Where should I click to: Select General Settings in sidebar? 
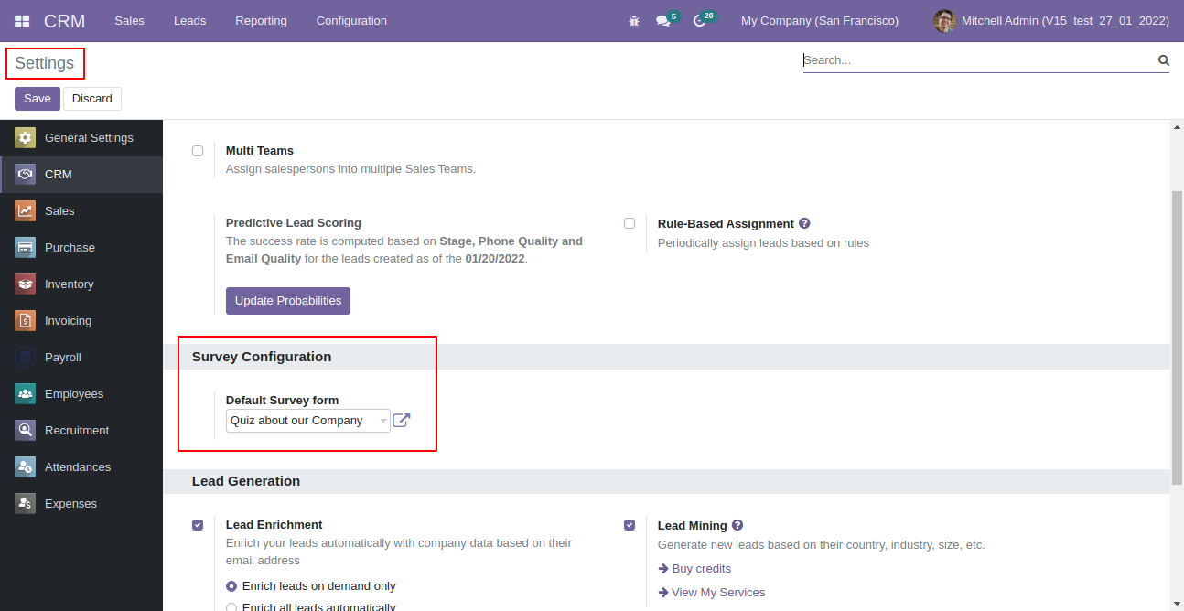click(81, 138)
